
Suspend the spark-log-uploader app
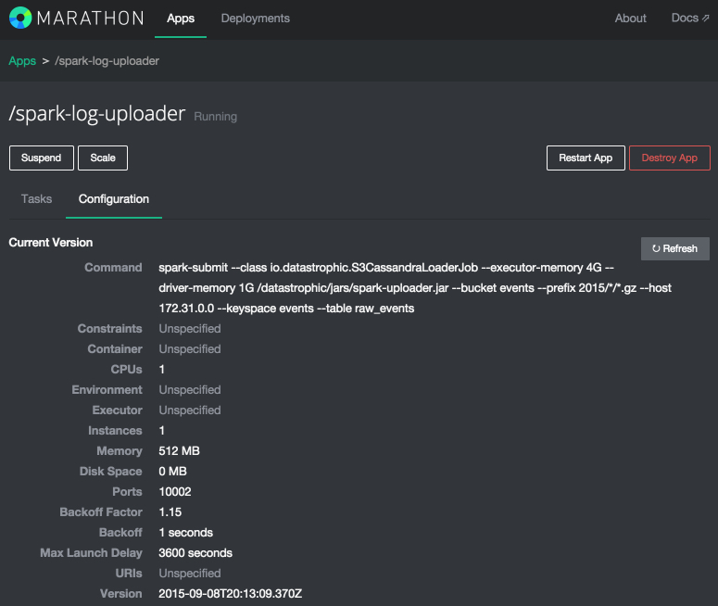pos(41,158)
